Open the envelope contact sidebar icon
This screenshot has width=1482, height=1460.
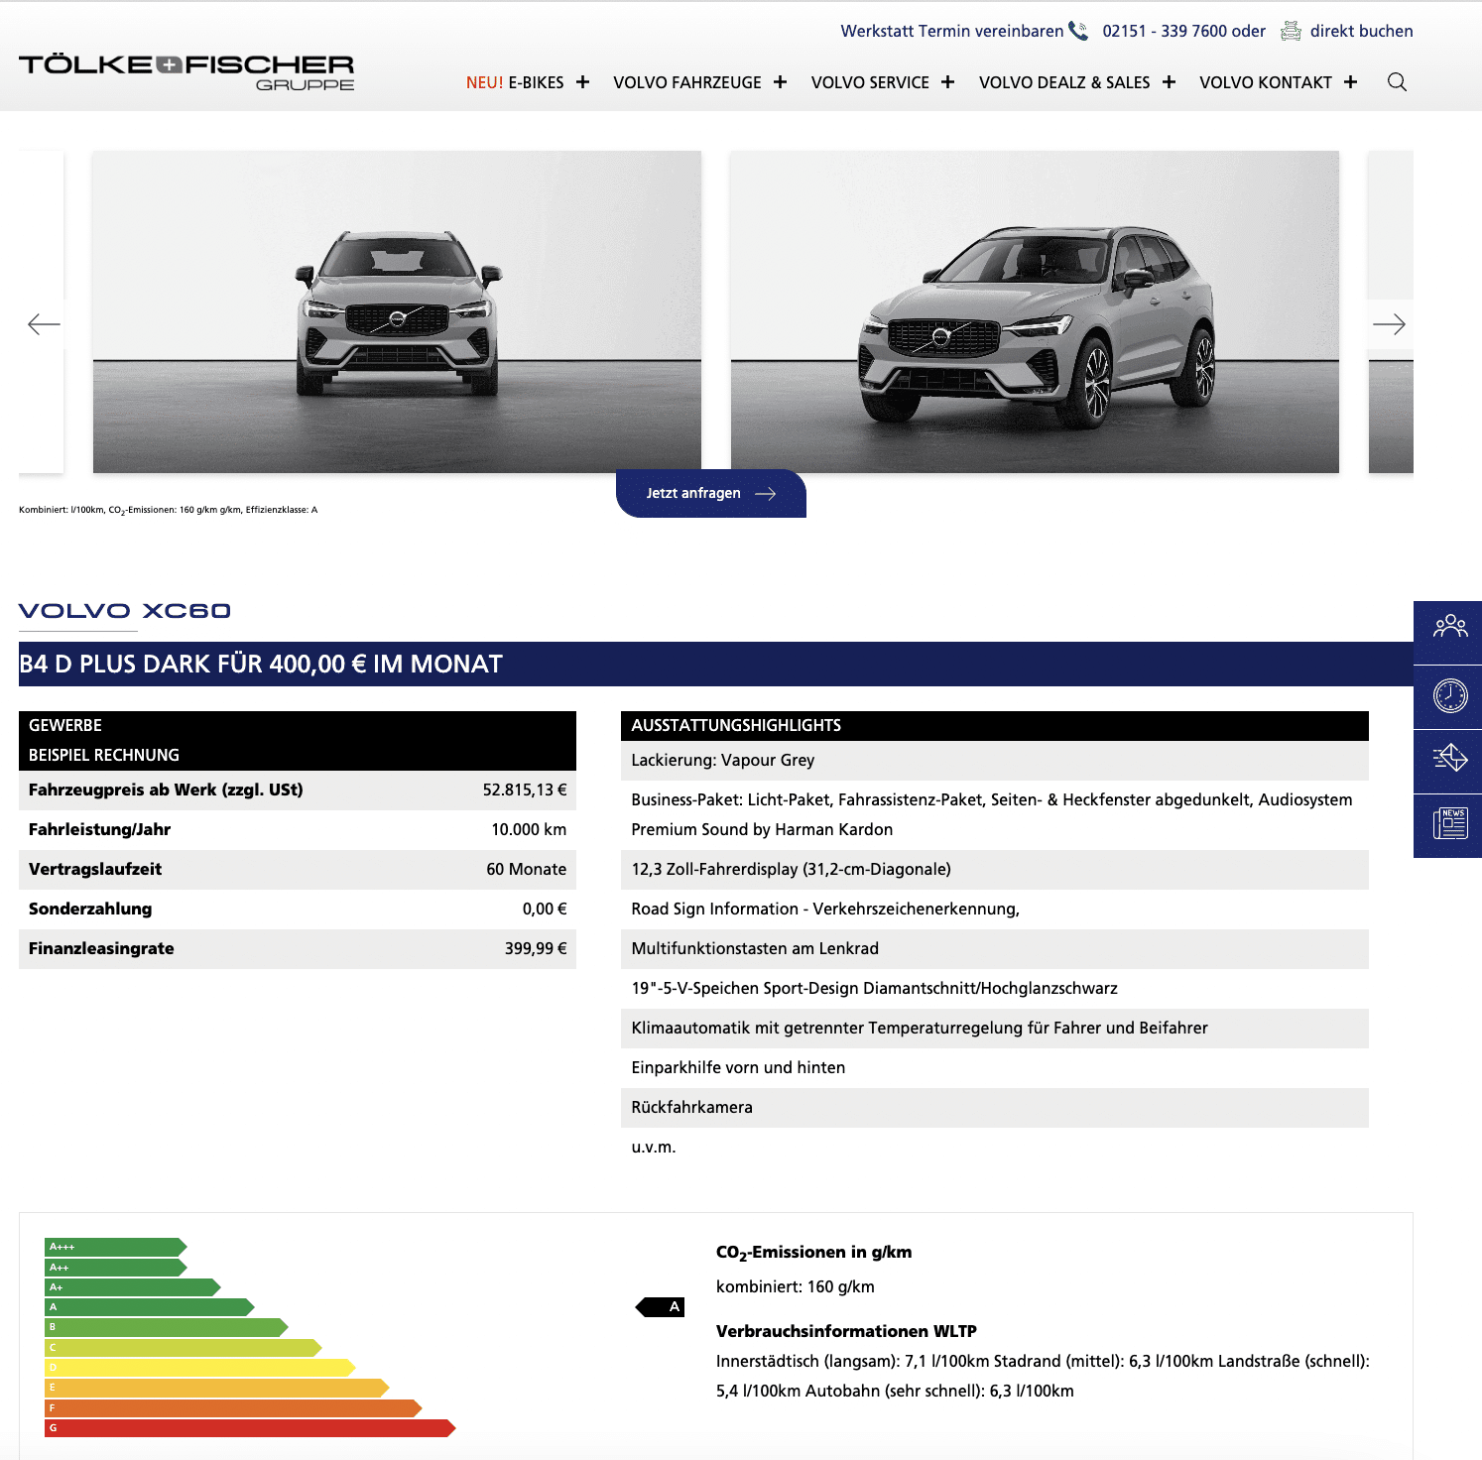click(x=1449, y=761)
